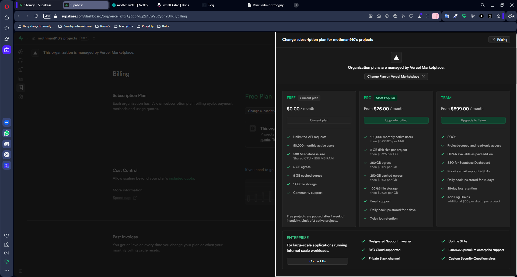Open a new browser tab

coord(296,5)
